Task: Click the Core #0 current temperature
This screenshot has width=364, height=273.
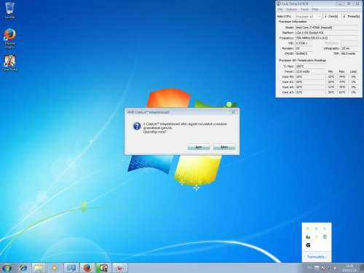Action: click(x=310, y=76)
